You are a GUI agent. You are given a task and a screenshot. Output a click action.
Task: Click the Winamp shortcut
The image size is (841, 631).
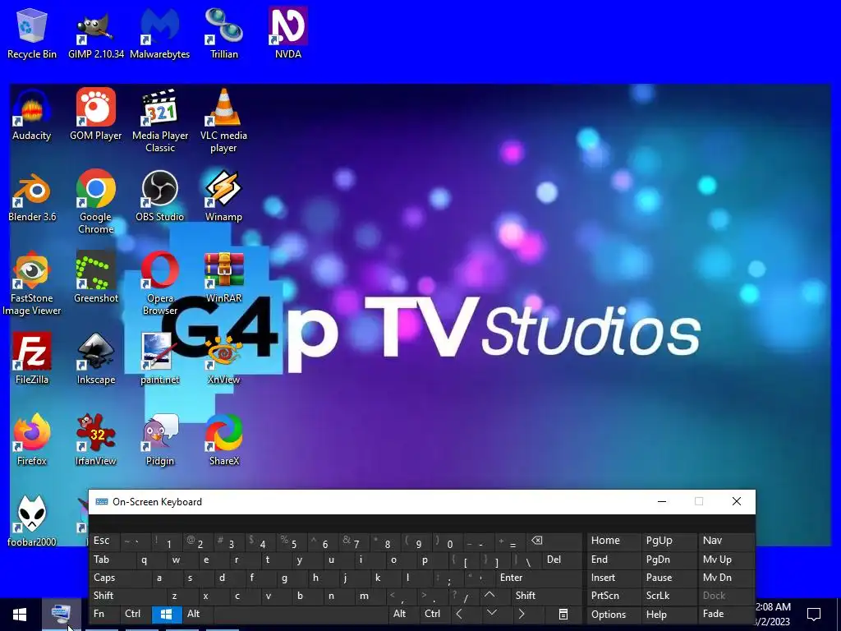(x=223, y=196)
